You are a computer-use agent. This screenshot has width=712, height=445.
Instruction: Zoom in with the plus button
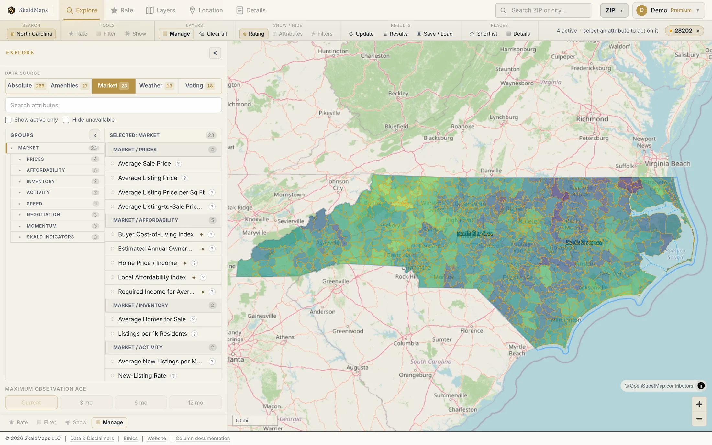[x=699, y=404]
